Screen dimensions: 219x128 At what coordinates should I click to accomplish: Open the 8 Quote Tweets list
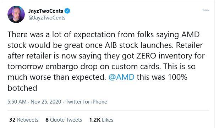point(64,120)
